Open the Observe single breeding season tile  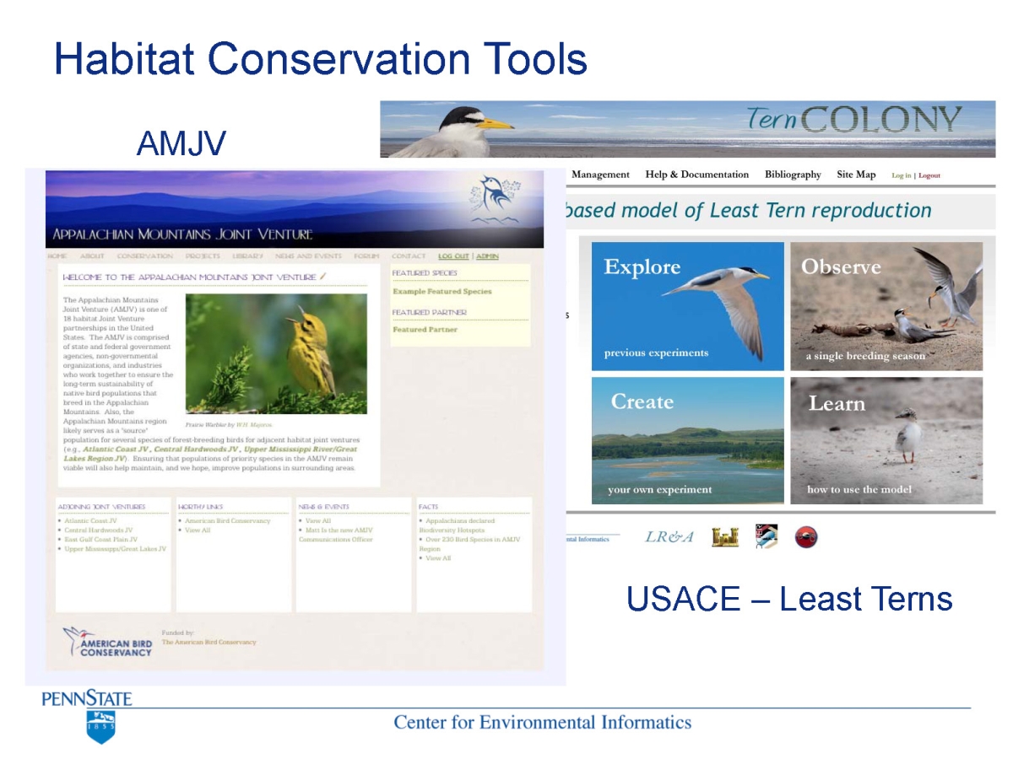886,306
